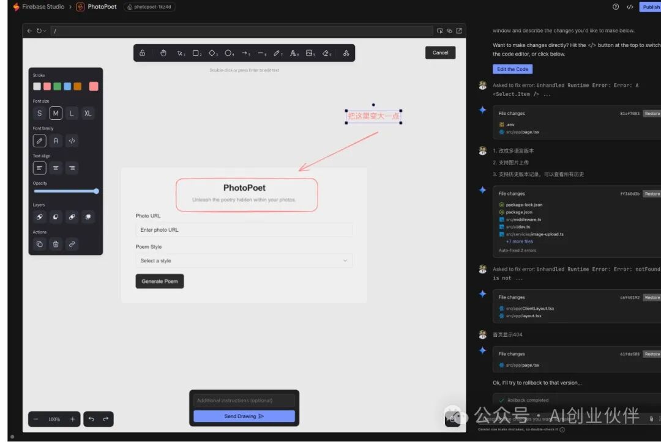Pick the orange stroke color
This screenshot has width=661, height=442.
(x=78, y=86)
